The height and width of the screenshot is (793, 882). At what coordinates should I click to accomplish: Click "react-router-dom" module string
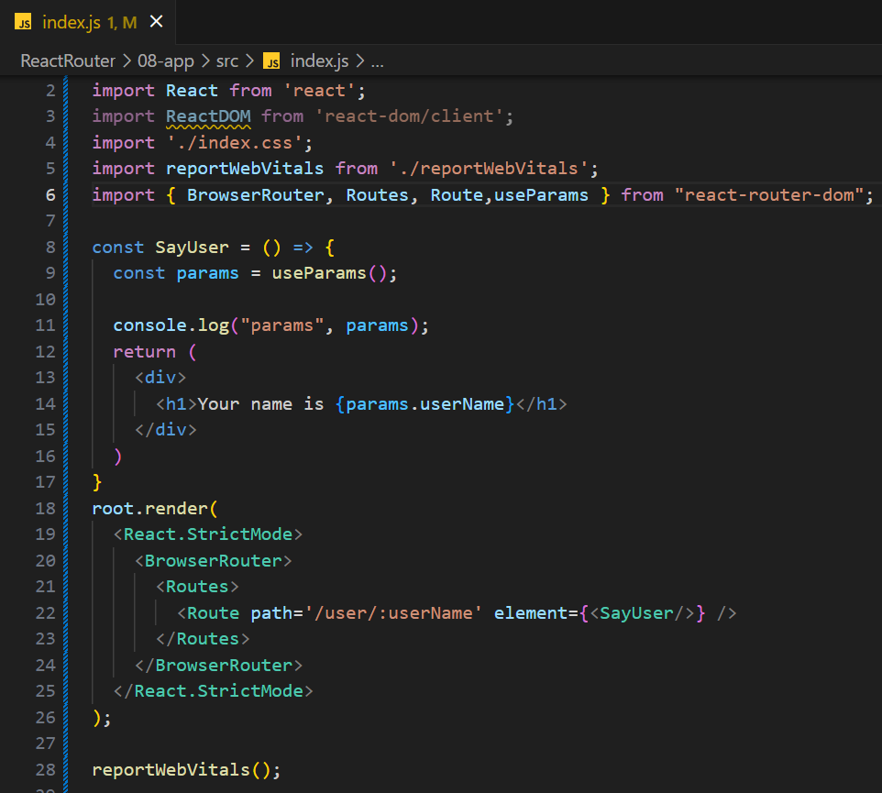[x=769, y=195]
